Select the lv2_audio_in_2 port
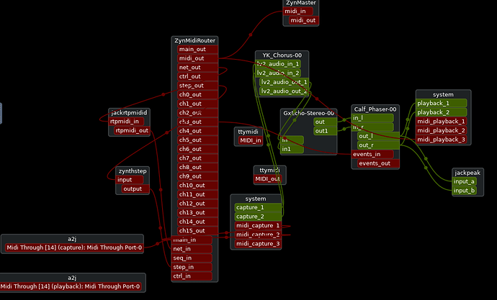 (278, 73)
